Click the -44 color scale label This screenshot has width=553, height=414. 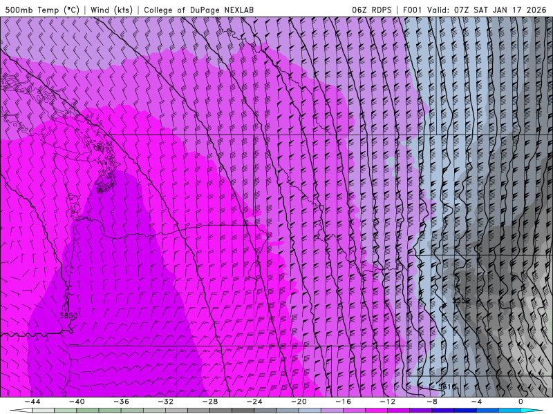pyautogui.click(x=32, y=402)
